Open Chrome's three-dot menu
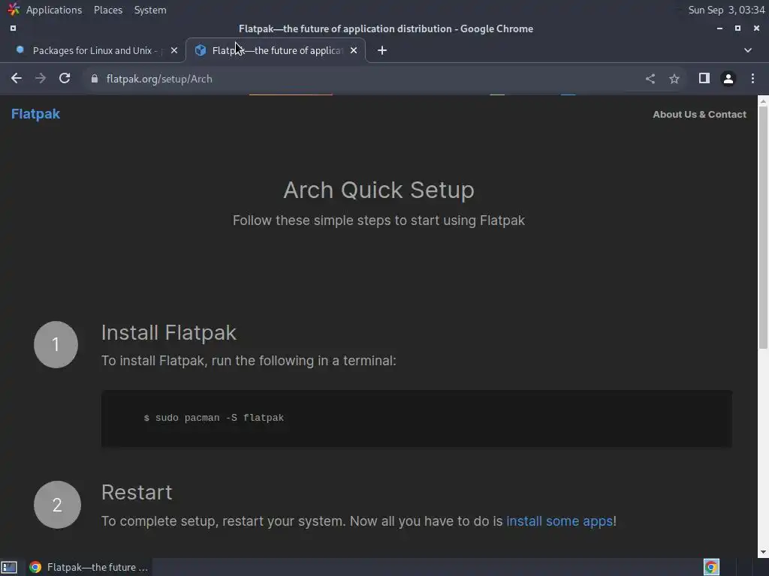Image resolution: width=769 pixels, height=576 pixels. [x=752, y=78]
